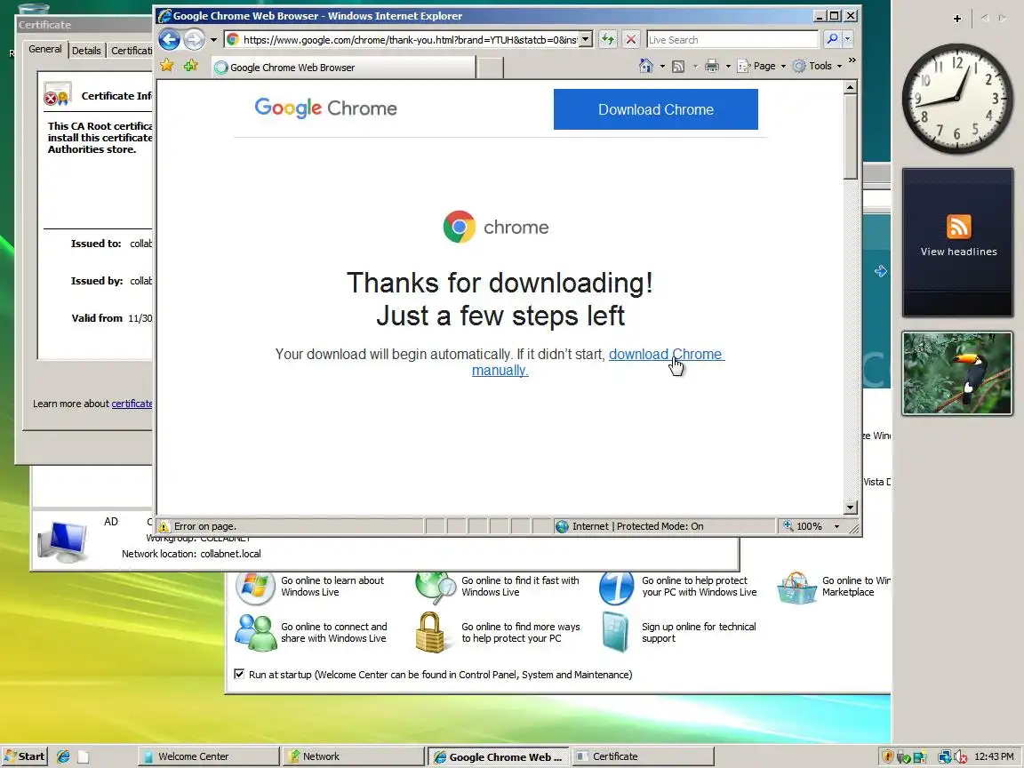
Task: Open the search provider options dropdown
Action: pyautogui.click(x=848, y=40)
